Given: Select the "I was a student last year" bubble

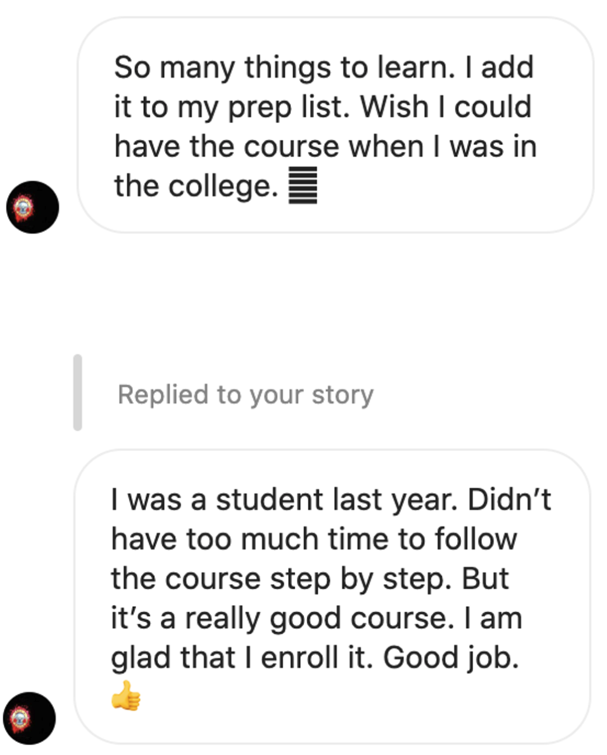Looking at the screenshot, I should (x=333, y=597).
